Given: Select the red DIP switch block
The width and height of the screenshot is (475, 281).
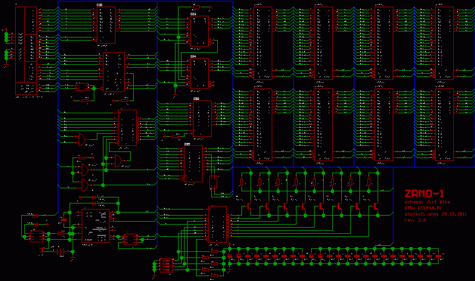Looking at the screenshot, I should click(165, 265).
